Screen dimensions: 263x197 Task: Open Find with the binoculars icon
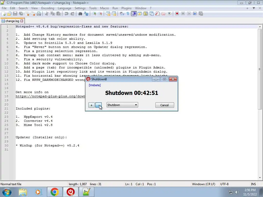(x=80, y=14)
